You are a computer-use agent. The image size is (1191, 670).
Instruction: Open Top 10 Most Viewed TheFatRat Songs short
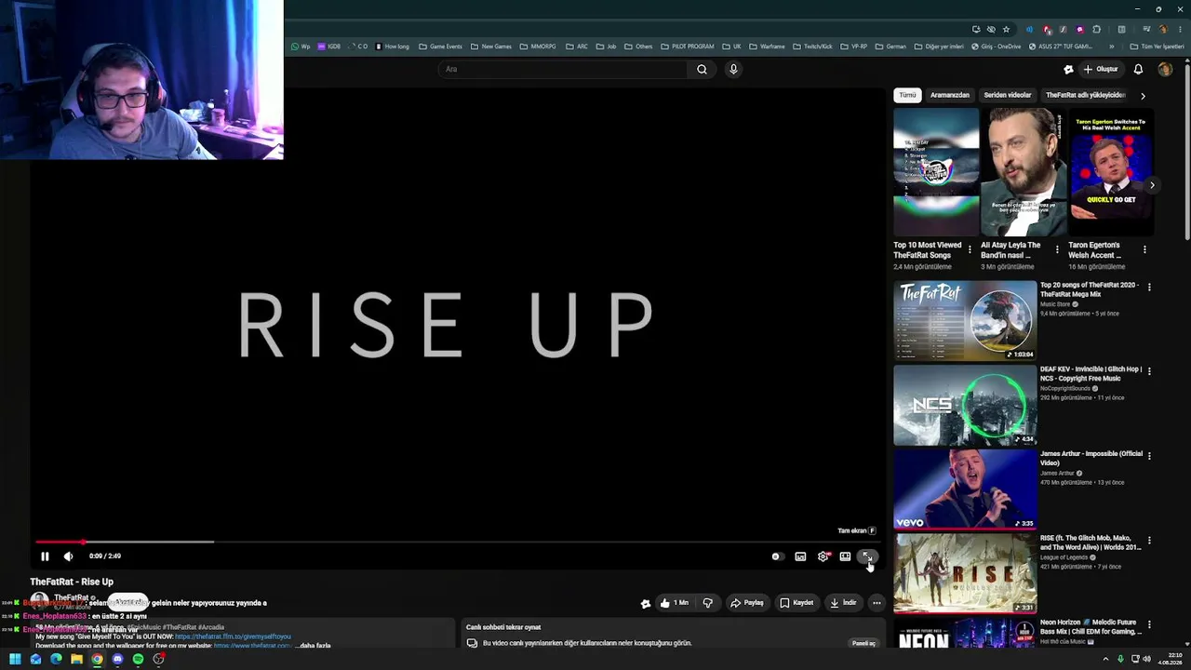pos(936,173)
